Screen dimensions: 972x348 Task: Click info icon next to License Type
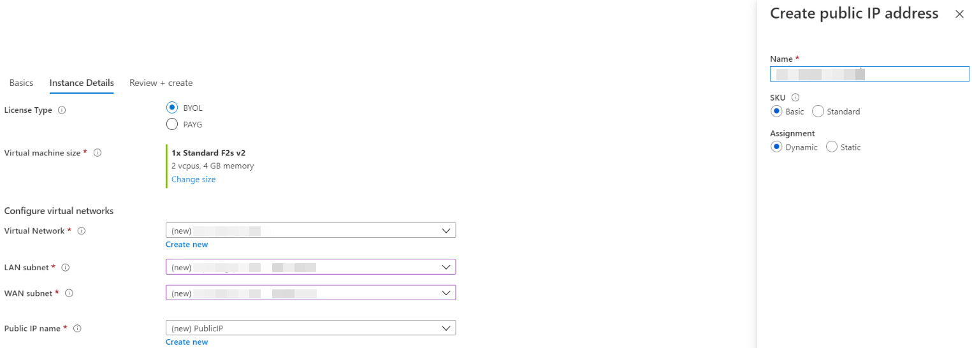tap(62, 110)
